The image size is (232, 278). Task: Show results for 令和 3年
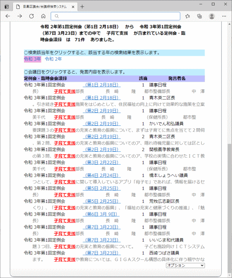point(32,59)
